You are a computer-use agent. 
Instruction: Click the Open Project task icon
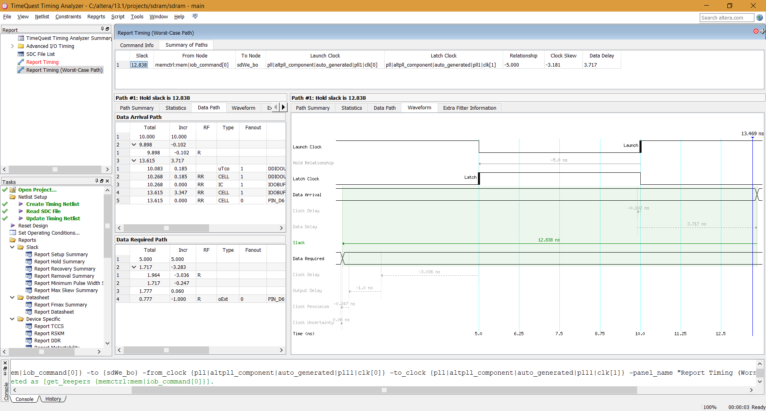(x=13, y=190)
